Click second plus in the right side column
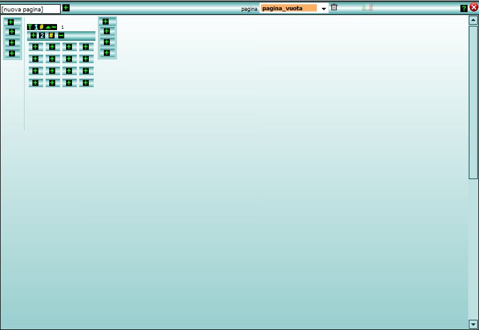 (x=107, y=31)
